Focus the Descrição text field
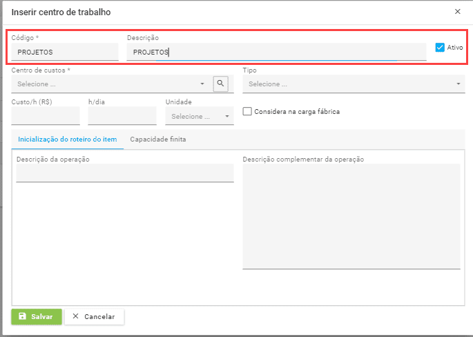 pos(276,52)
